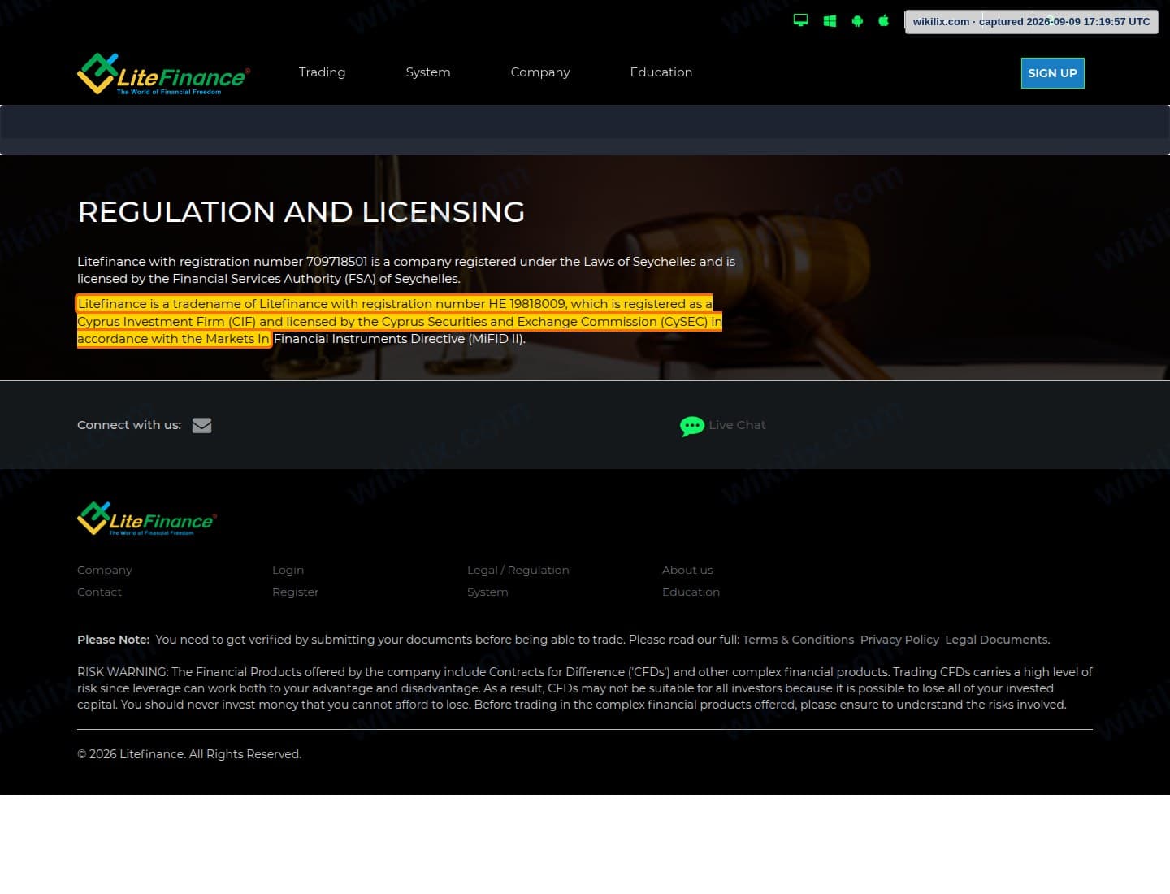Open the System menu
This screenshot has height=894, width=1170.
click(428, 72)
